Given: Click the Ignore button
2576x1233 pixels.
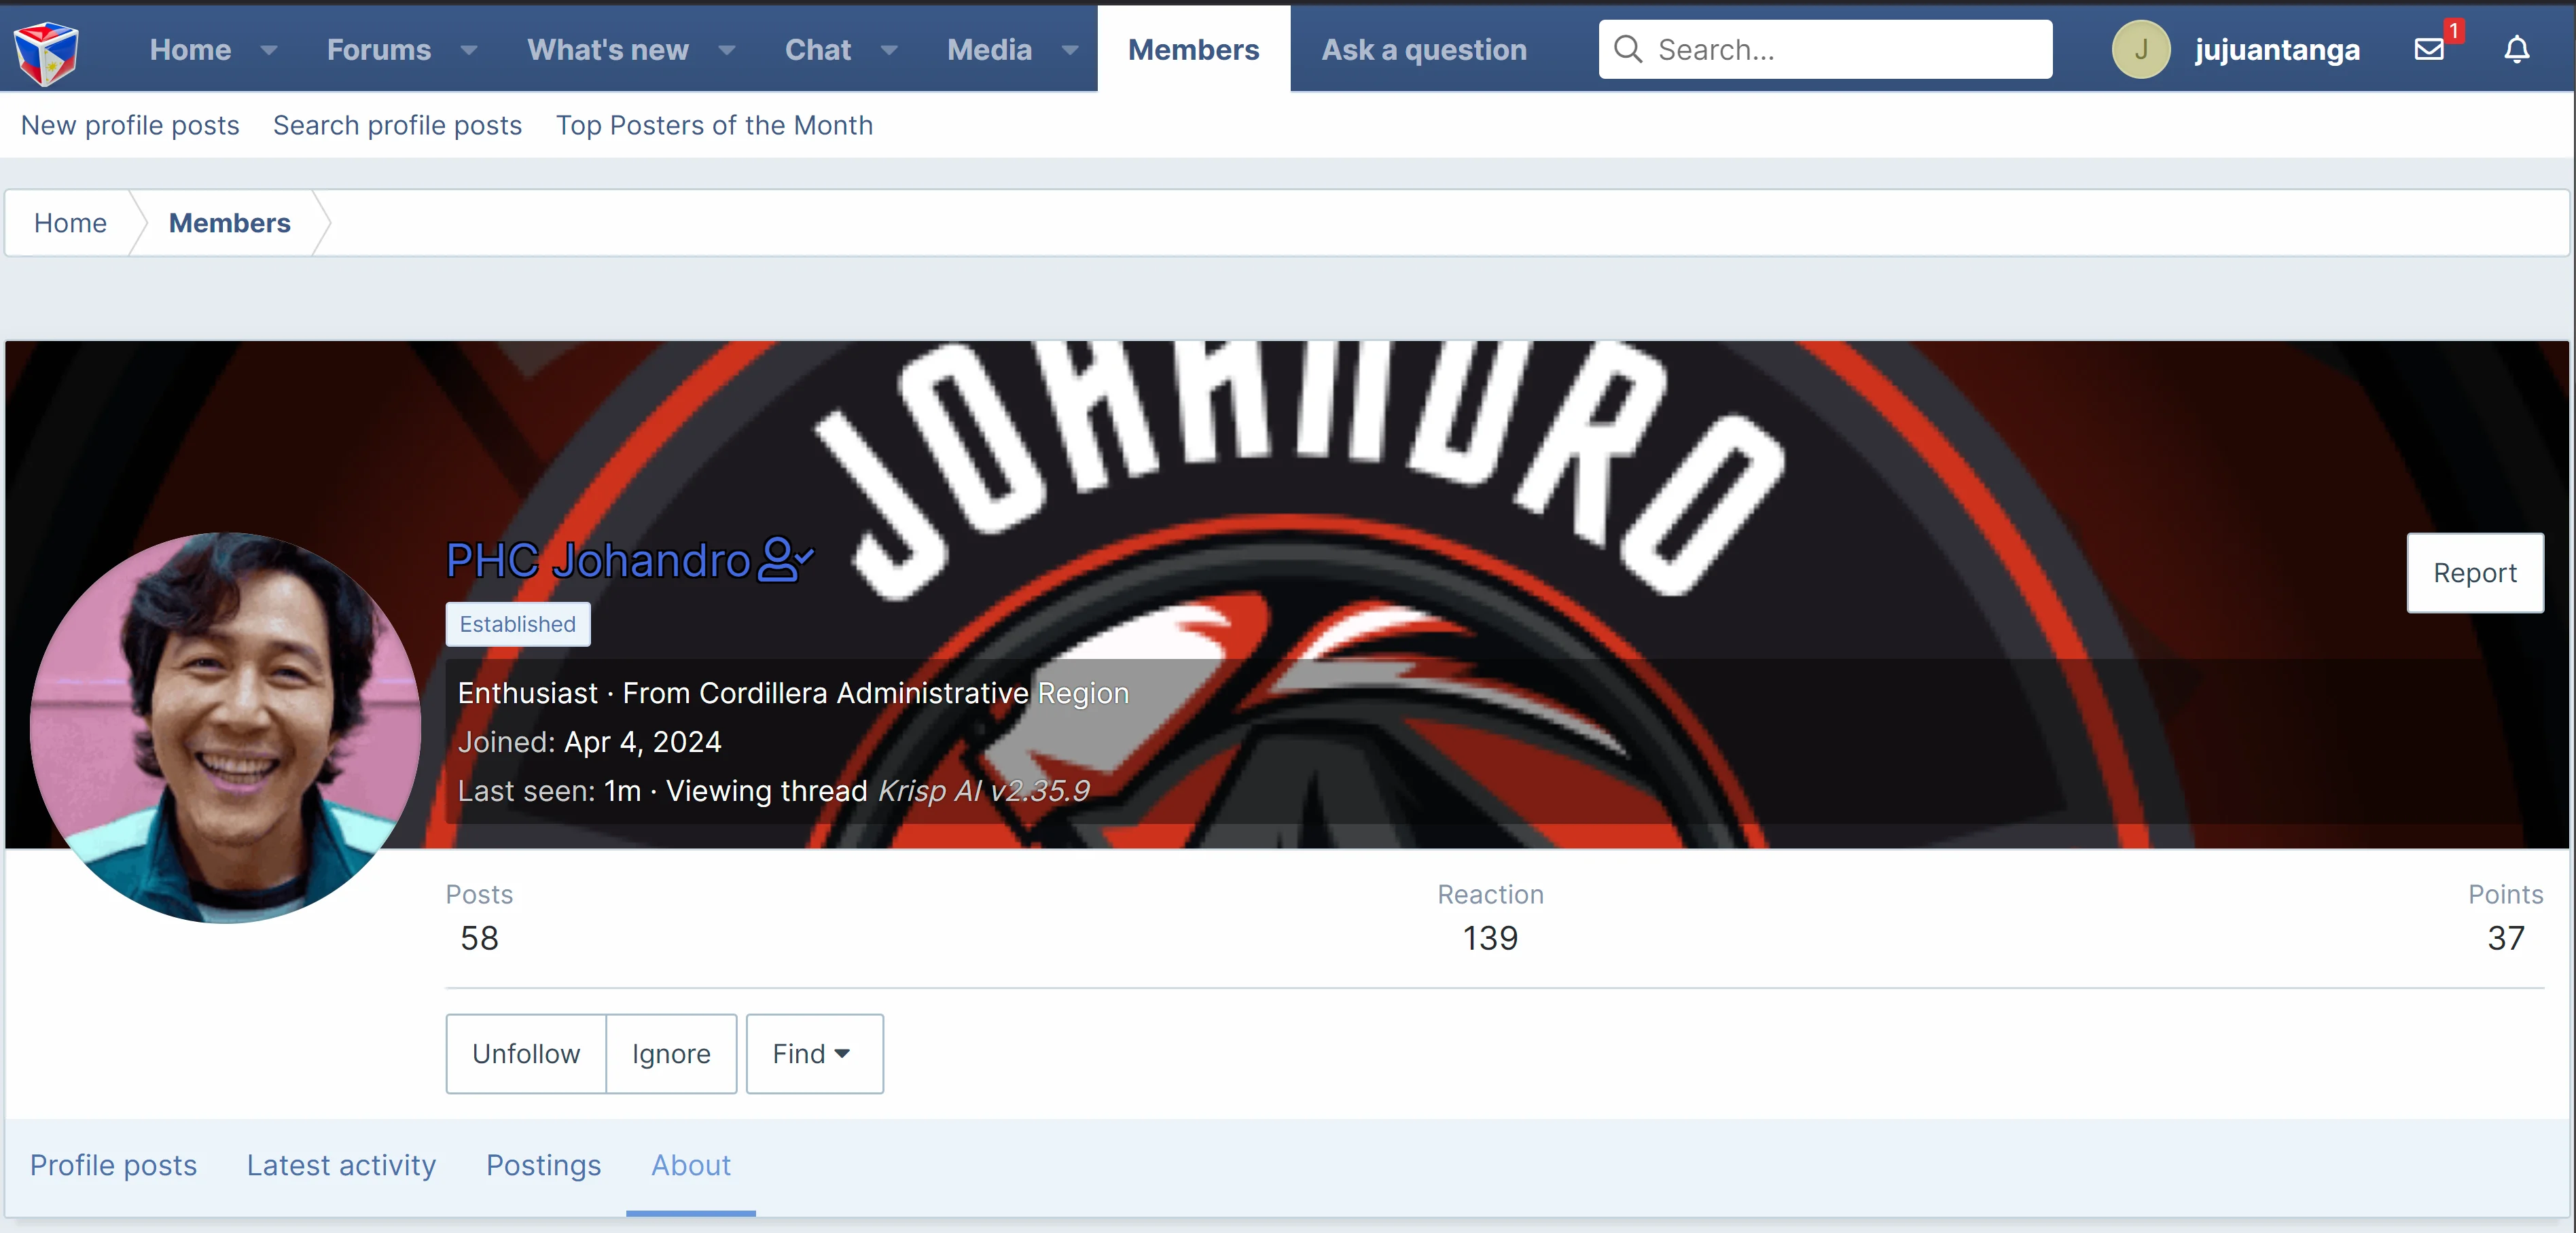Looking at the screenshot, I should 671,1054.
